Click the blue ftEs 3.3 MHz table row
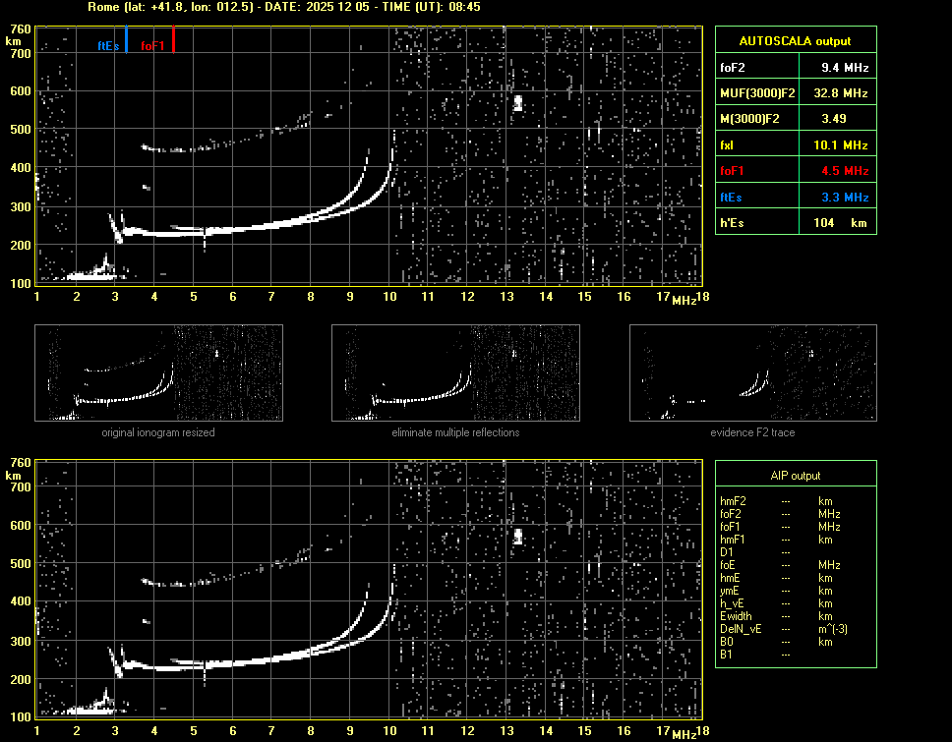The height and width of the screenshot is (742, 952). [x=795, y=197]
